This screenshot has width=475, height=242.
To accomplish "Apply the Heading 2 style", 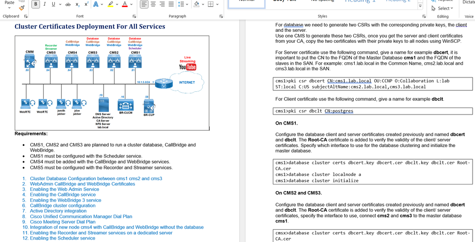I will pos(398,1).
